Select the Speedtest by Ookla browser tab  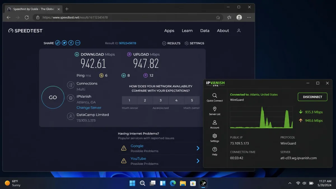pos(33,9)
